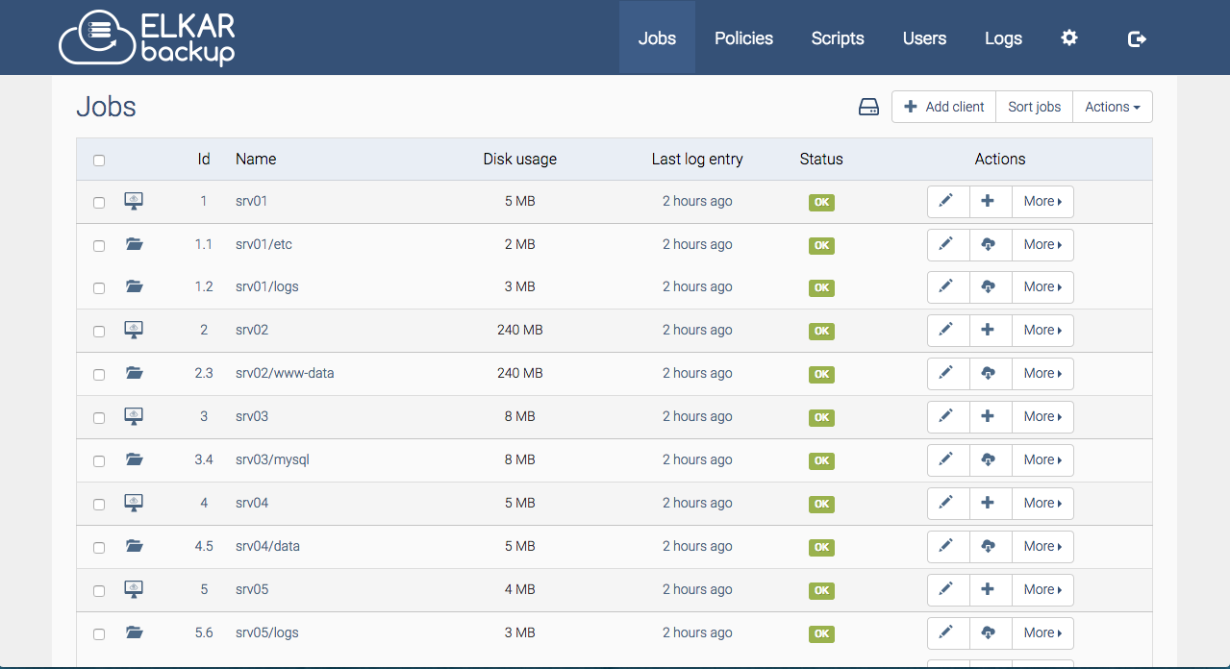
Task: Open the Actions dropdown menu
Action: coord(1112,107)
